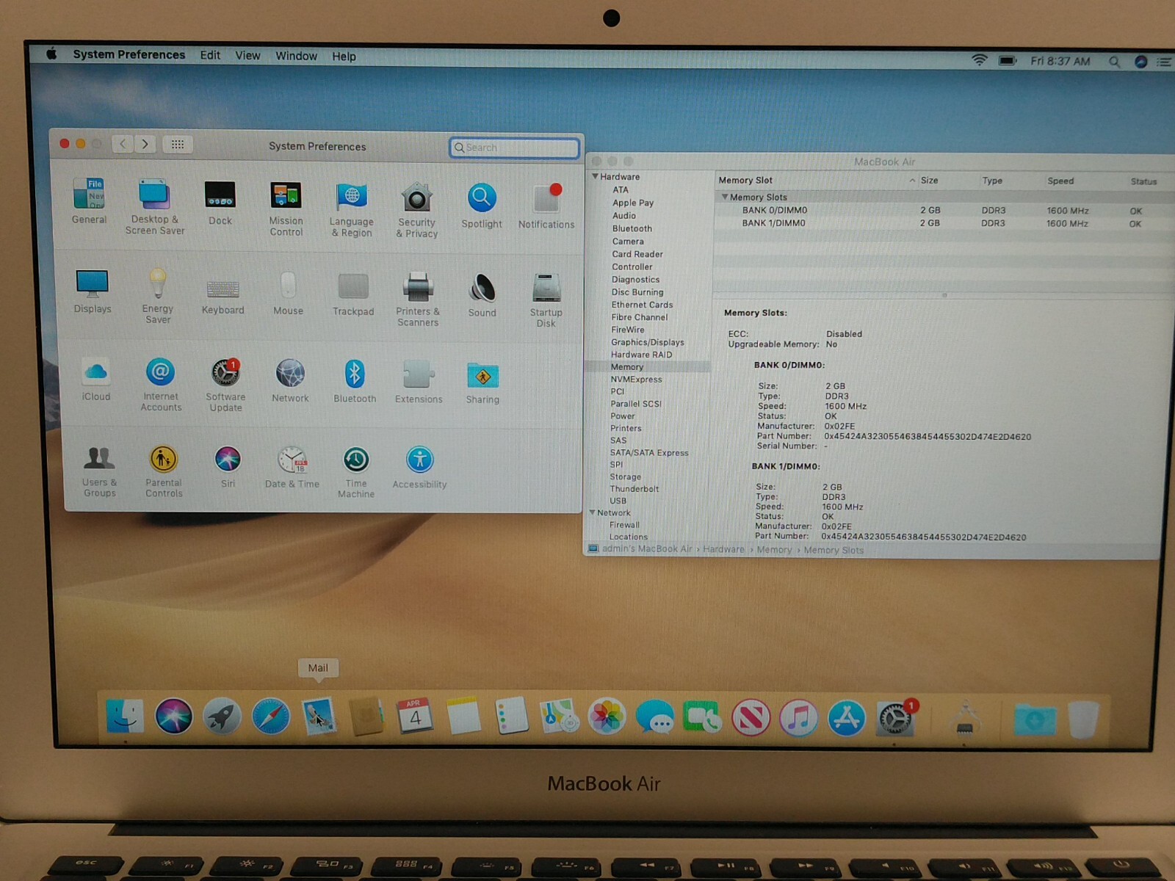Select the BANK 0/DIMM0 memory row

pyautogui.click(x=944, y=210)
